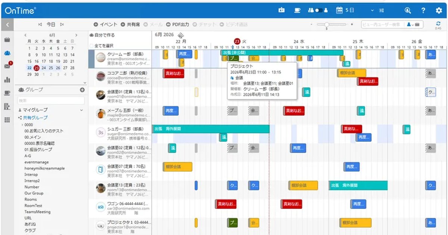
Task: Toggle the group/individual switch in the top bar
Action: click(318, 10)
